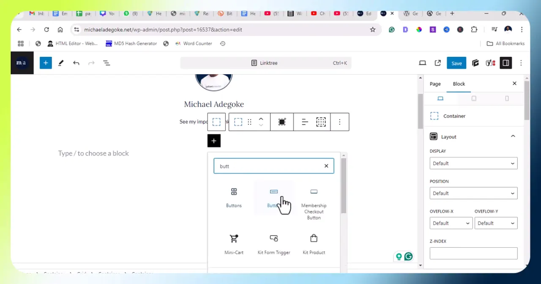Viewport: 541px width, 284px height.
Task: Open the Document Overview list view
Action: pos(107,63)
